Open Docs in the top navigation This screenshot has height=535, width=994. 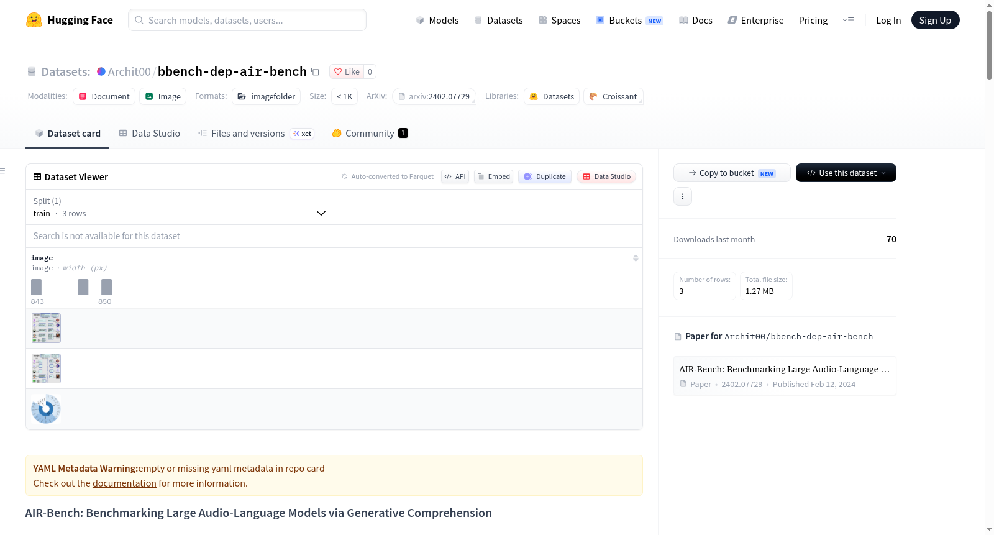(x=696, y=20)
